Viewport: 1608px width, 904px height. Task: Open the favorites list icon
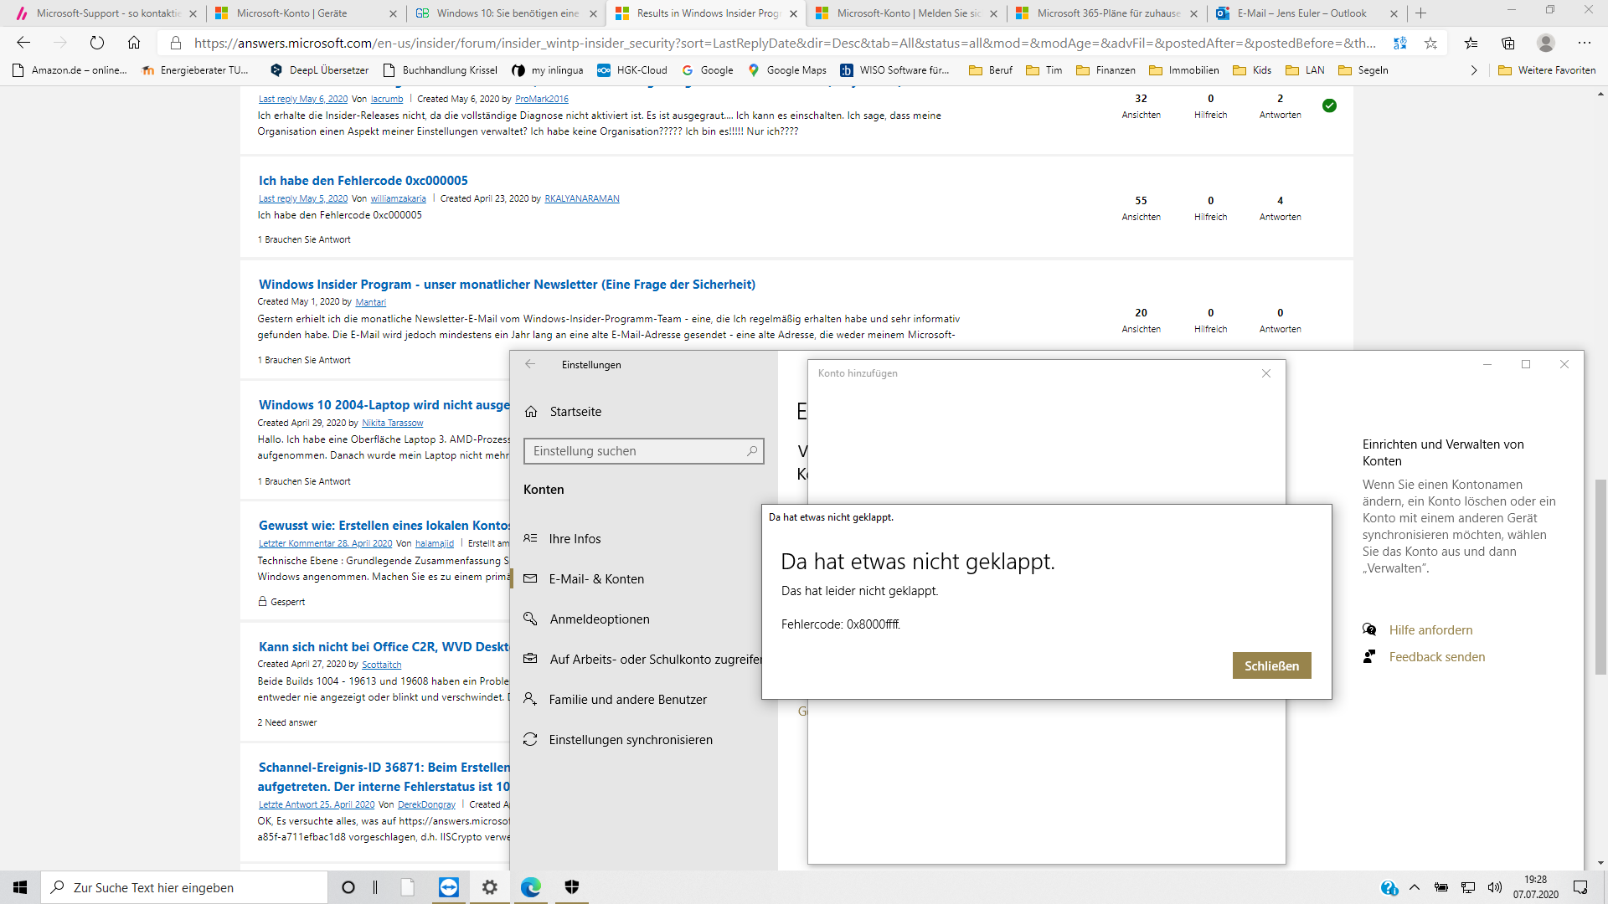[x=1471, y=43]
